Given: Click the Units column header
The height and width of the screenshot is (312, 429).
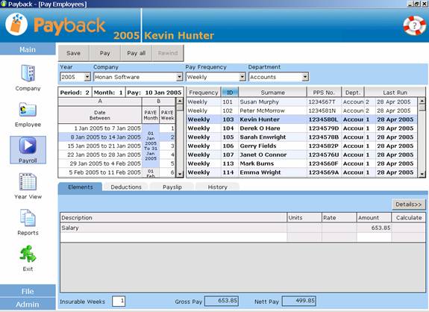Looking at the screenshot, I should (304, 218).
